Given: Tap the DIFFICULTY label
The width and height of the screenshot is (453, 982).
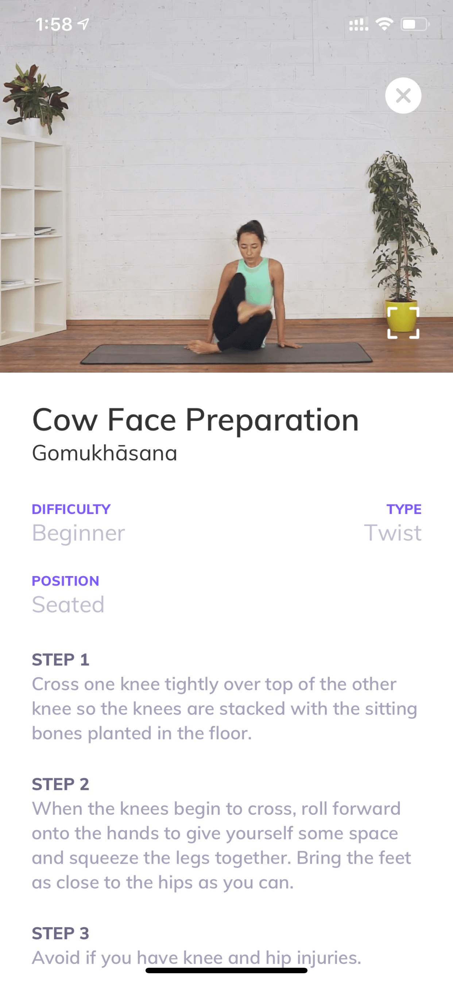Looking at the screenshot, I should [71, 509].
